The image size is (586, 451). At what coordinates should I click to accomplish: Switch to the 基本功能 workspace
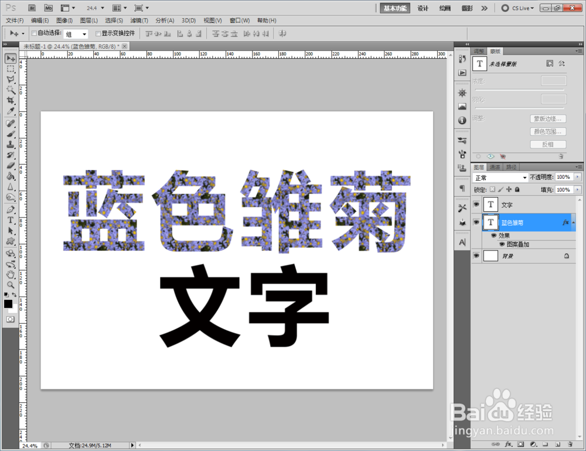click(x=395, y=8)
